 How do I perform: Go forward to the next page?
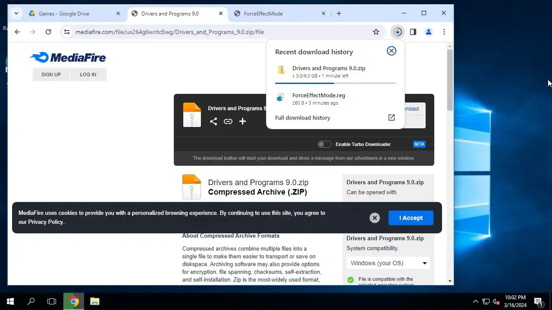tap(33, 32)
